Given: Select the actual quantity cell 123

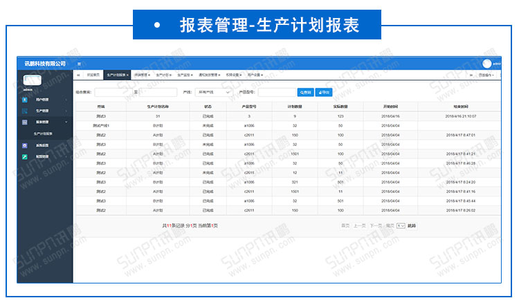Looking at the screenshot, I should tap(340, 116).
